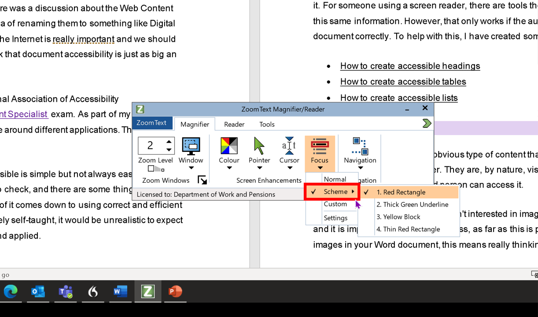This screenshot has height=317, width=538.
Task: Click the ZoomText icon in the taskbar
Action: [x=147, y=291]
